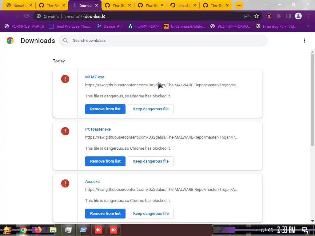The width and height of the screenshot is (315, 236).
Task: Reload the page with the refresh icon
Action: 26,16
